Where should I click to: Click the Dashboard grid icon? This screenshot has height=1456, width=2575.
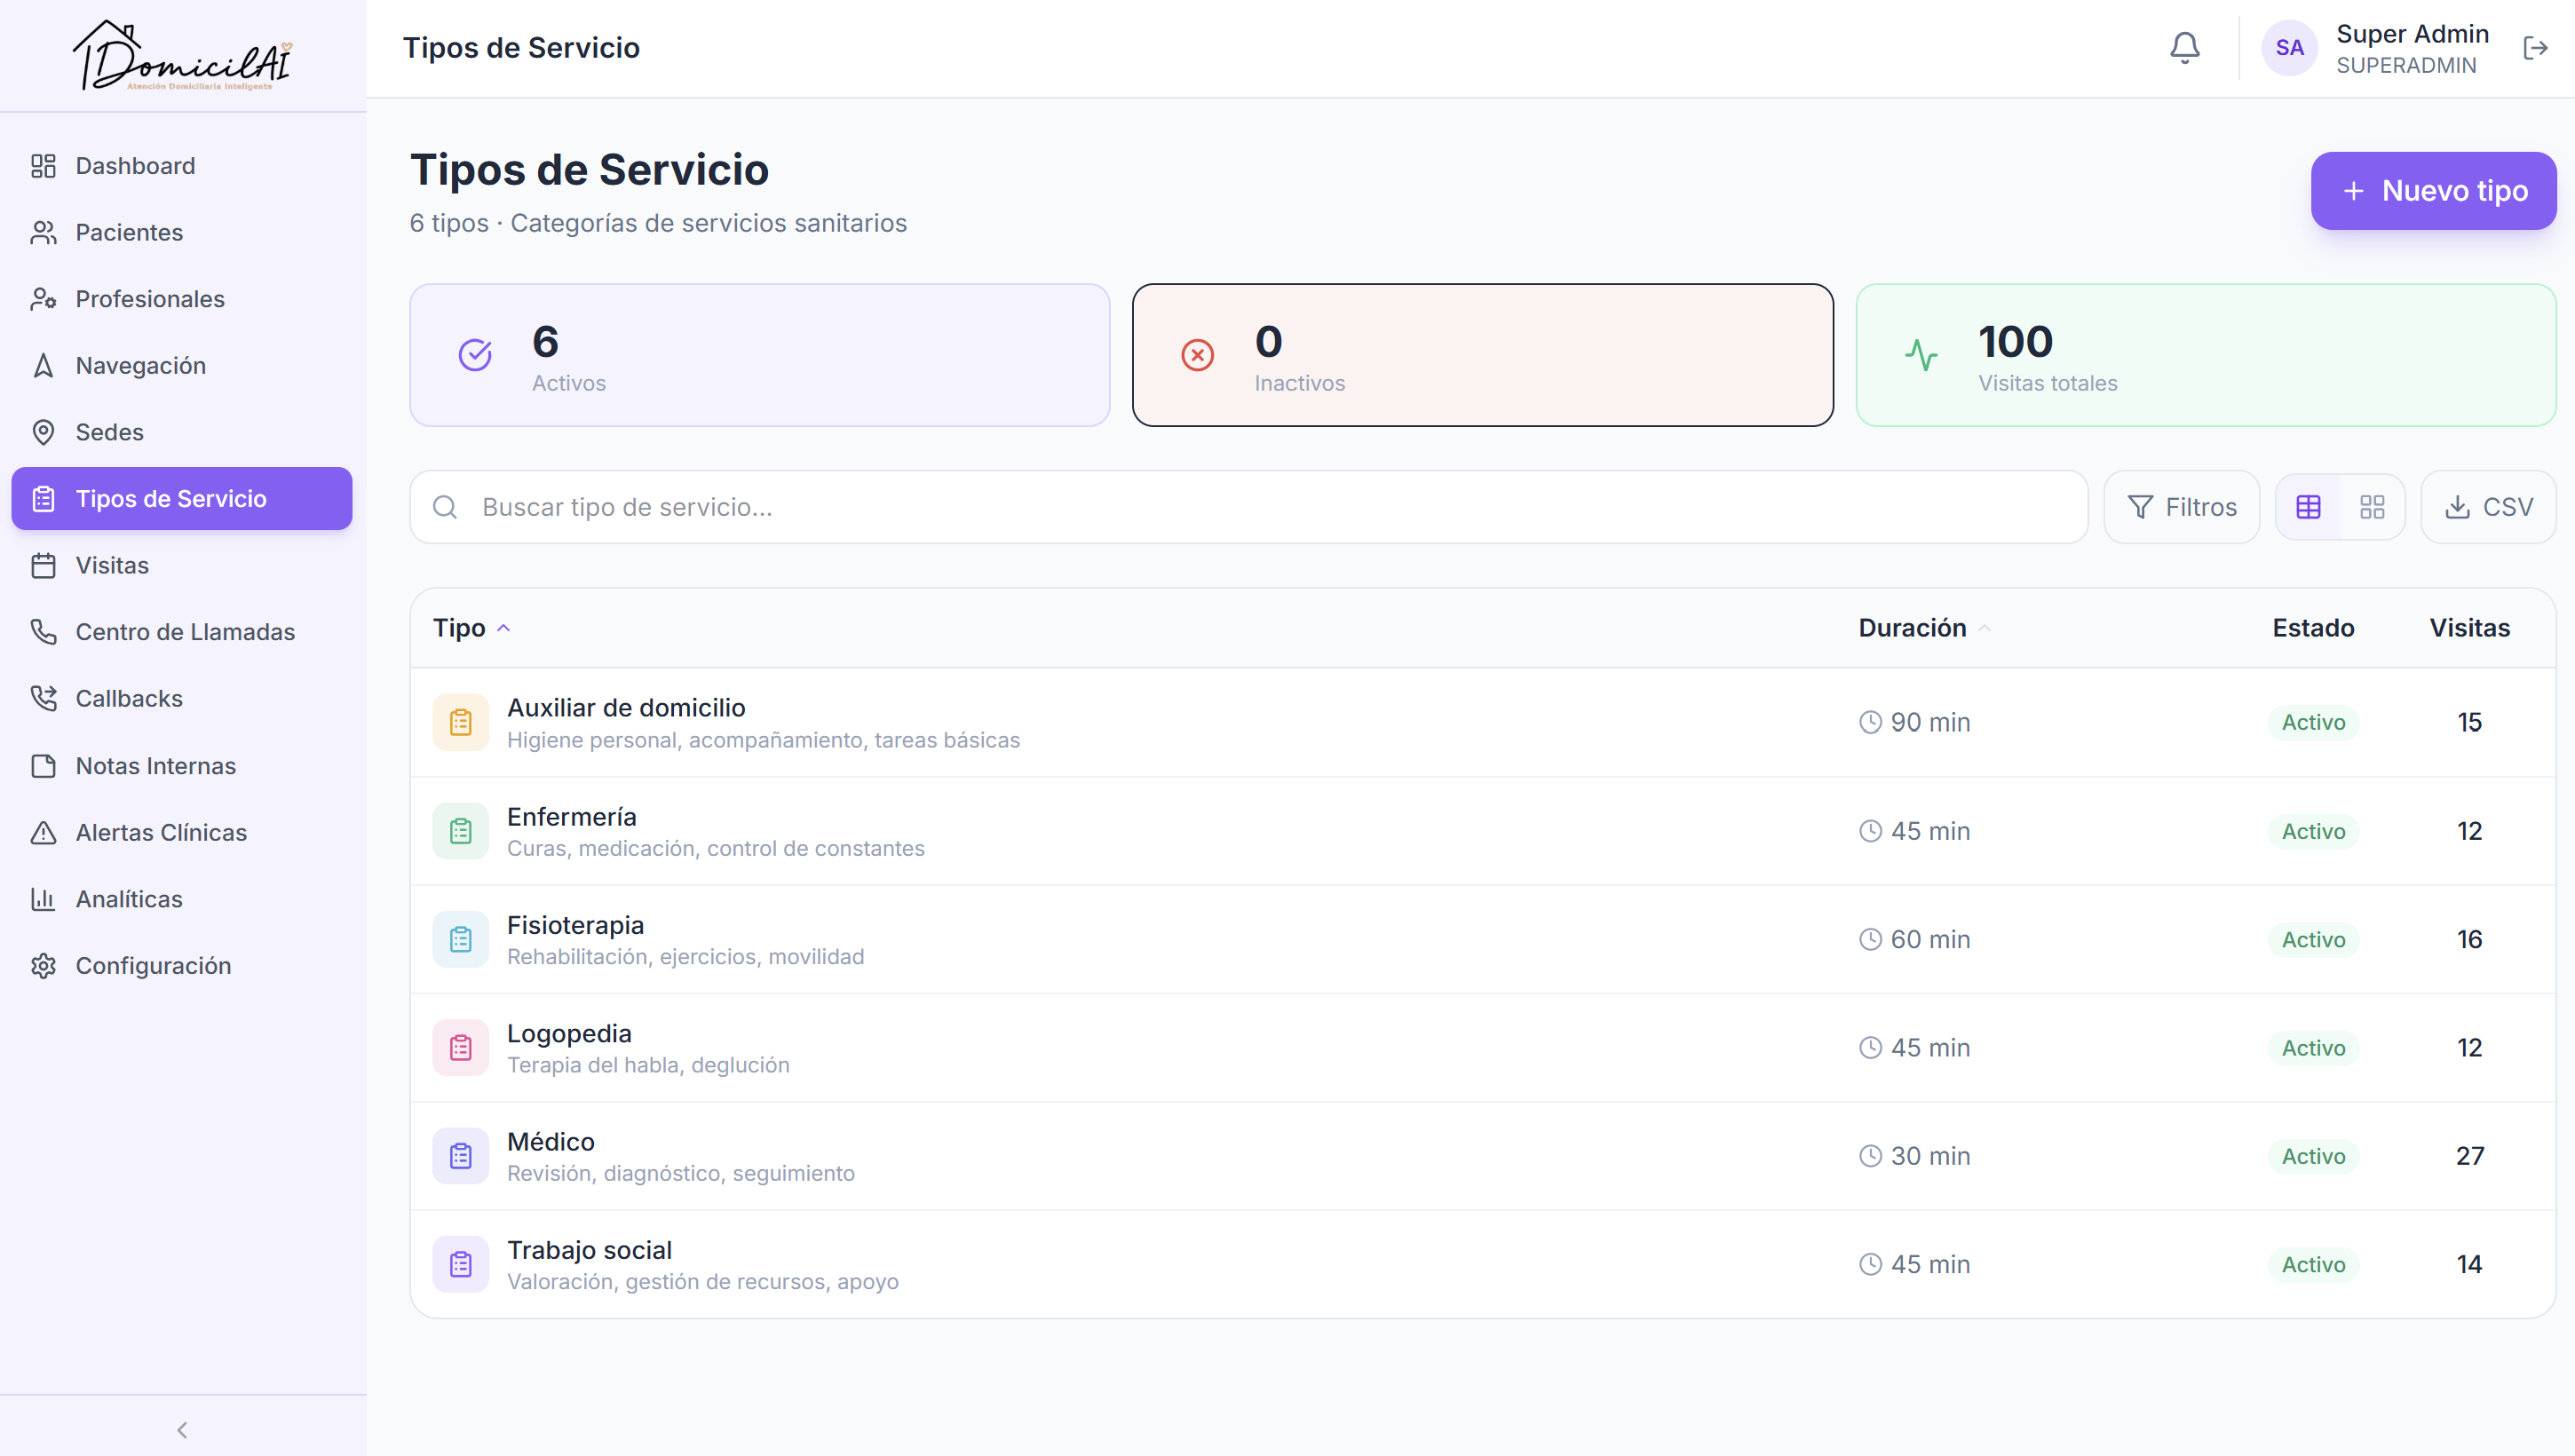coord(43,166)
